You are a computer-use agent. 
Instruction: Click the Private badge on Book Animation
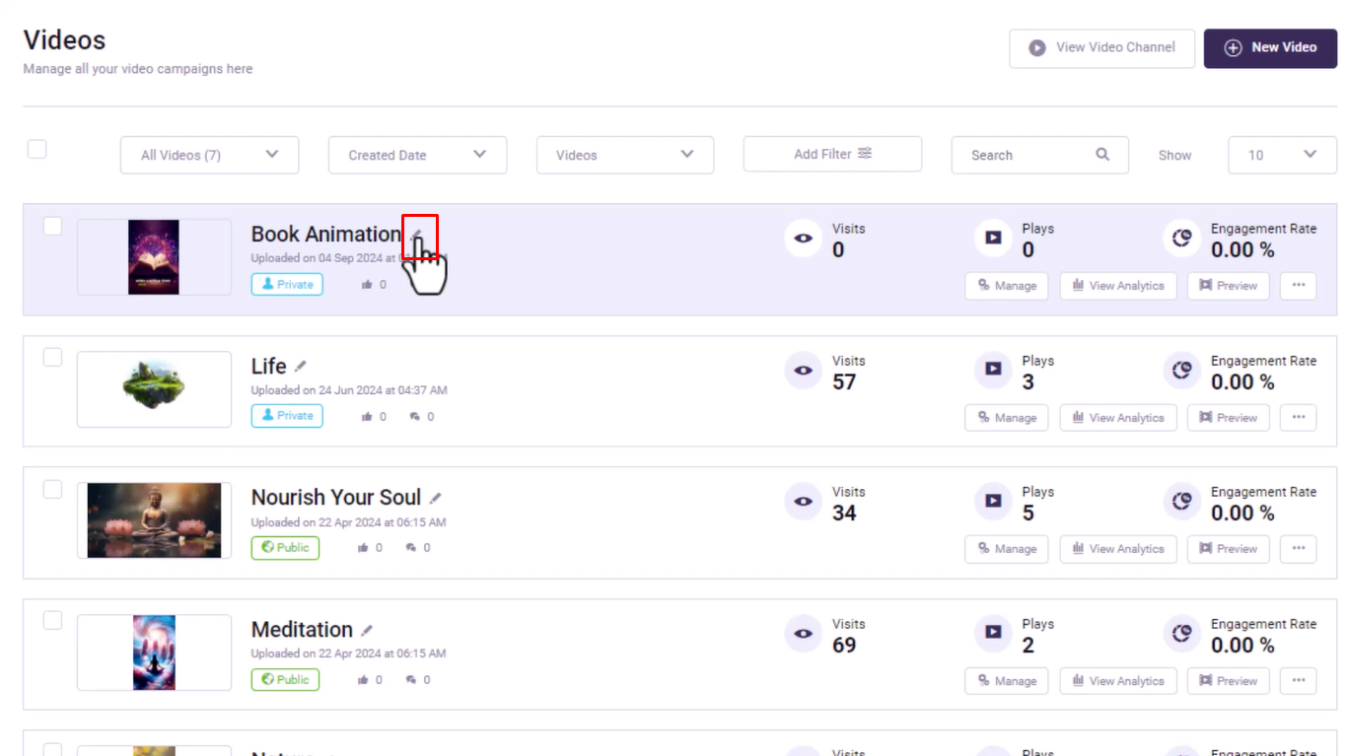point(287,285)
